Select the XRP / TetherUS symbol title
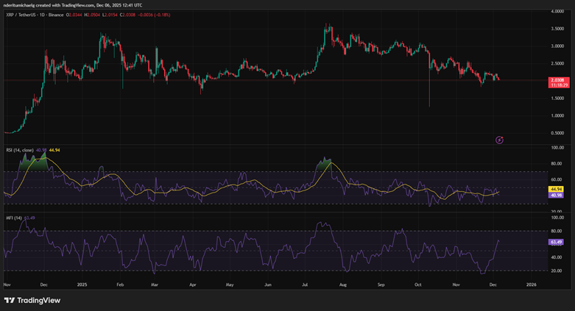 click(x=27, y=14)
